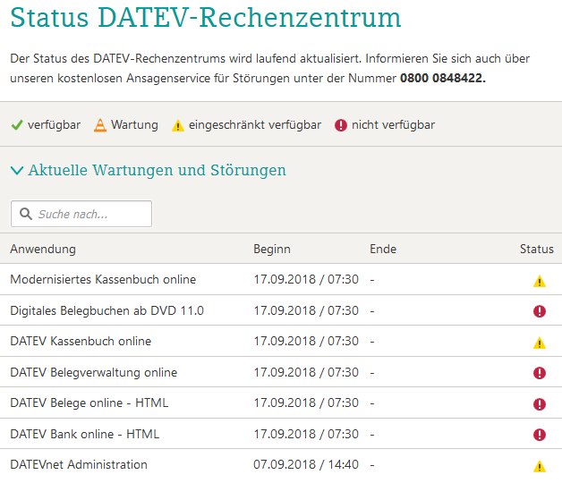562x483 pixels.
Task: Click the red status icon for DATEV Belege online - HTML
Action: 540,404
